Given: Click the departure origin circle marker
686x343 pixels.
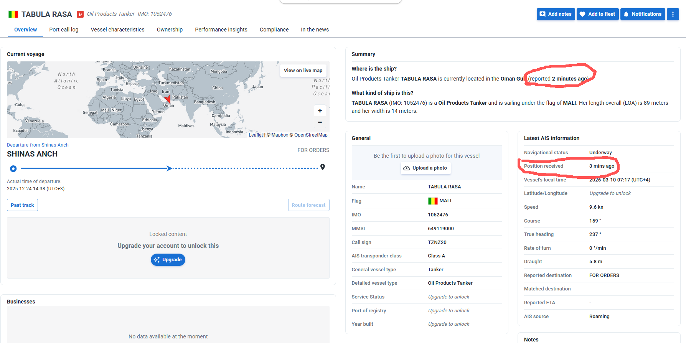Looking at the screenshot, I should pos(13,168).
